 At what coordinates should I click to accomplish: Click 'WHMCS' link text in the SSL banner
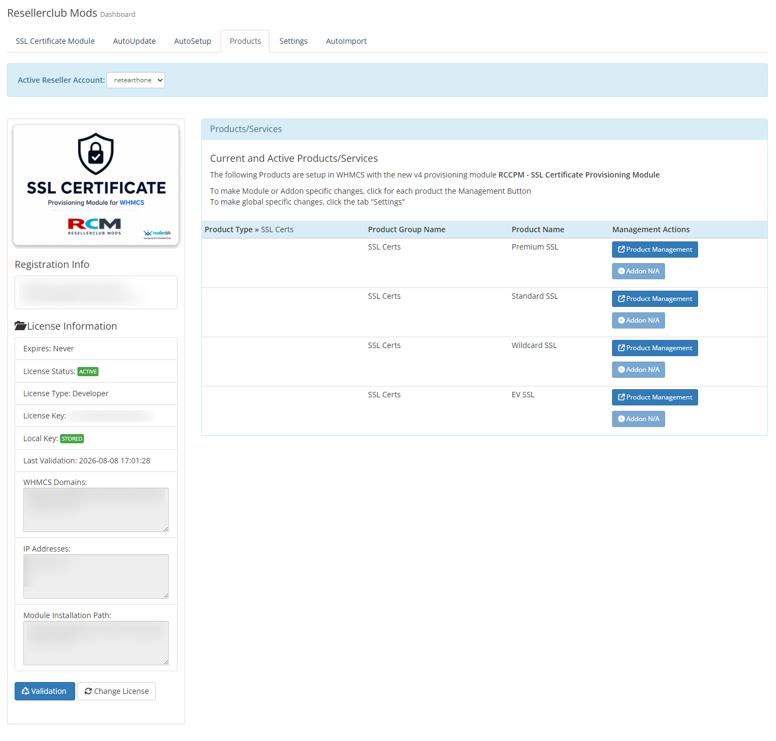point(132,202)
